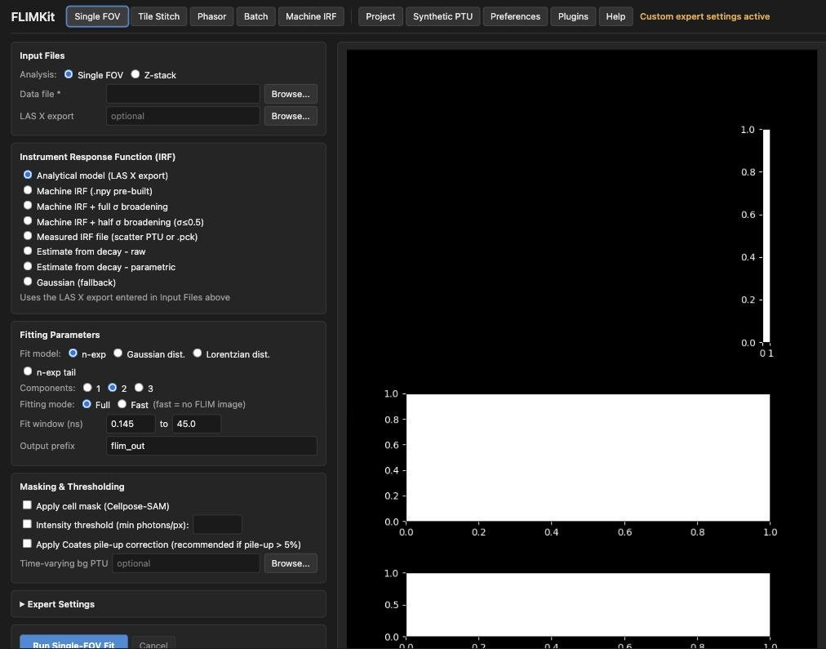Browse for the LAS X export file

(291, 116)
